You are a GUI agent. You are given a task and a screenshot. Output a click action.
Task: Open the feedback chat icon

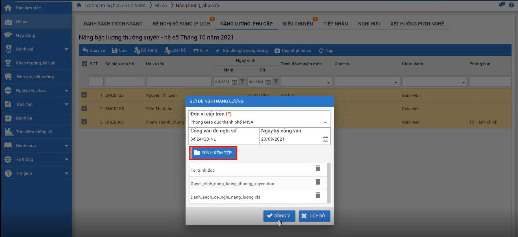pos(502,5)
